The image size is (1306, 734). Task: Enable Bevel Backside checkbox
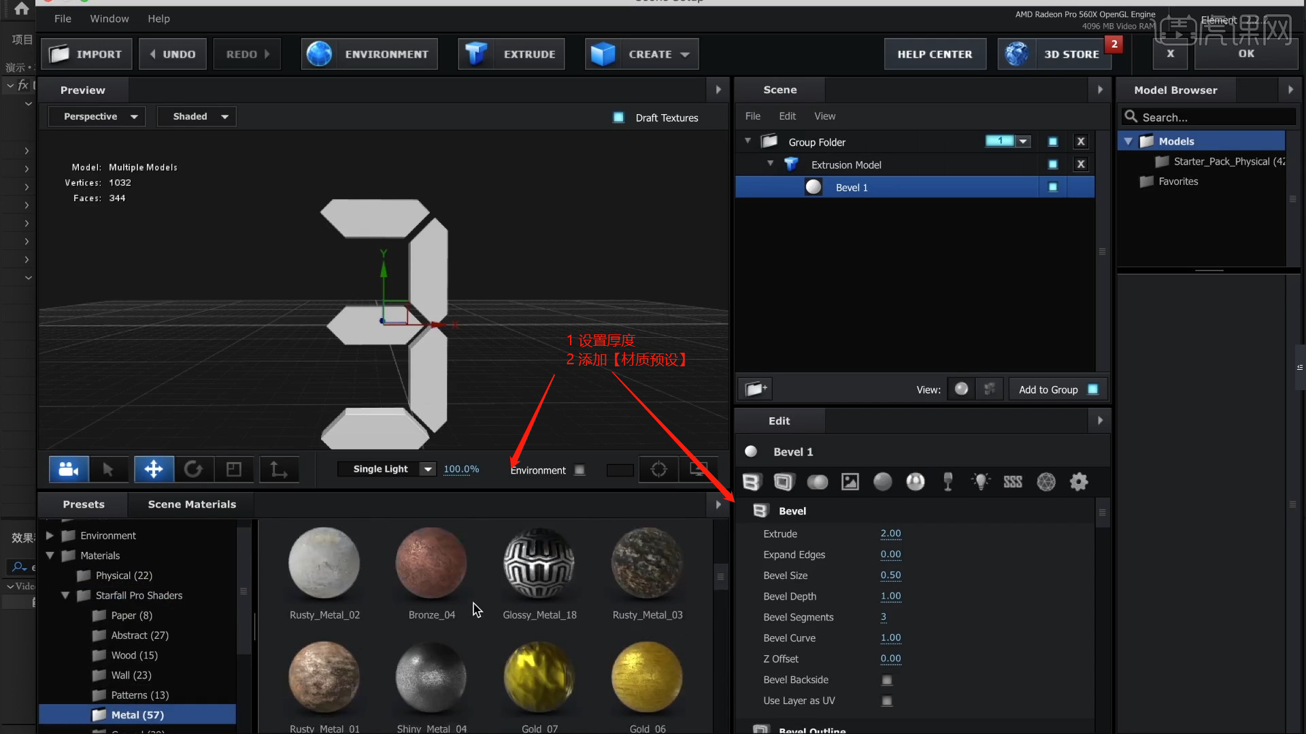click(x=887, y=680)
